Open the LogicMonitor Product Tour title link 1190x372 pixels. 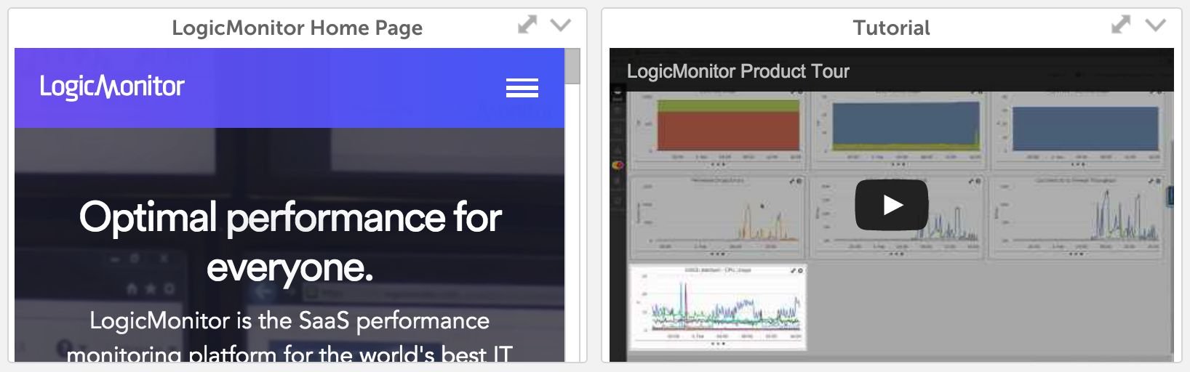point(738,71)
